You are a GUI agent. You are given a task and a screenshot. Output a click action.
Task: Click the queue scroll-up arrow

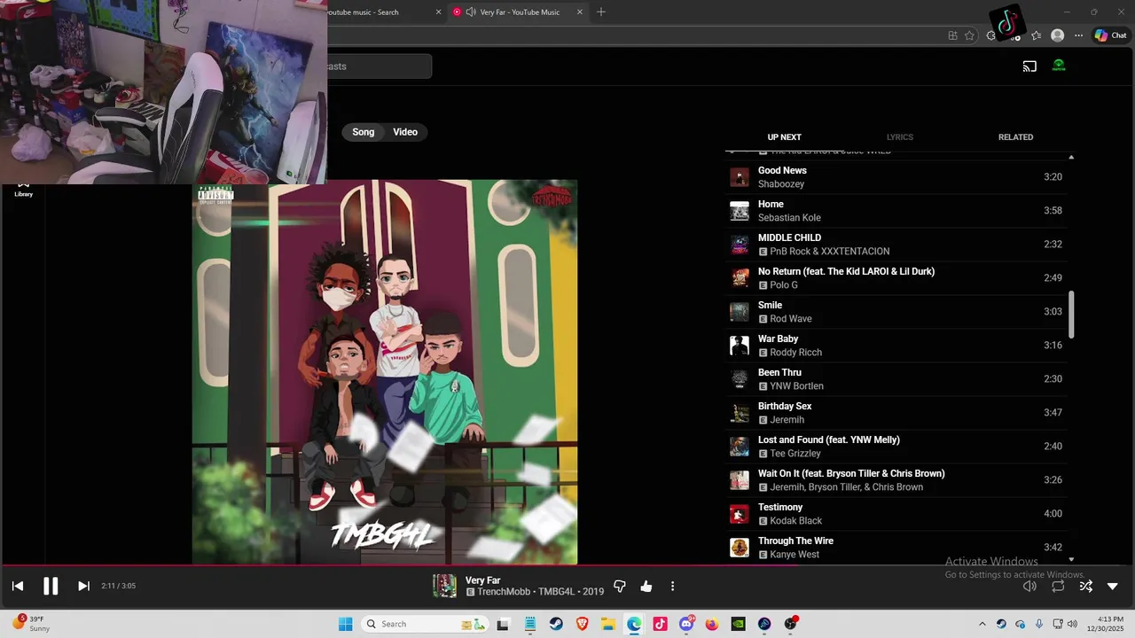(1071, 157)
